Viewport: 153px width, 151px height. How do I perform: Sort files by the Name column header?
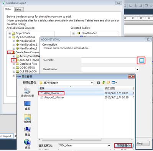[71, 88]
